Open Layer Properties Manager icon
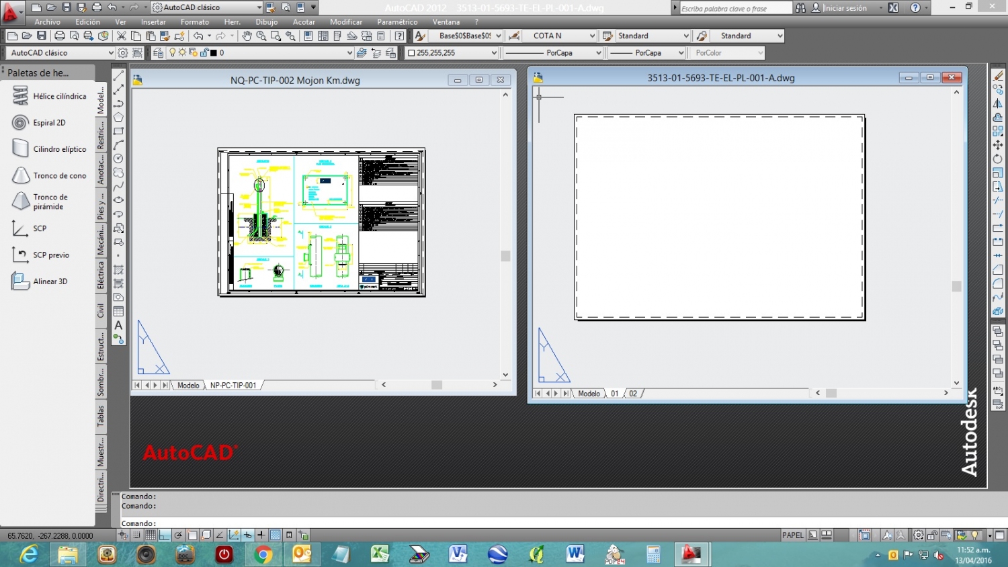The height and width of the screenshot is (567, 1008). coord(159,52)
